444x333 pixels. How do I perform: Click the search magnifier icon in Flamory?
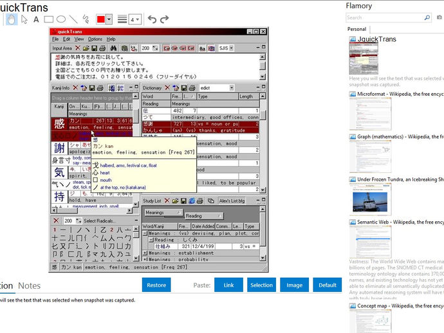427,17
